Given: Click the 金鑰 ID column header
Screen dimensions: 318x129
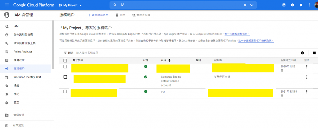Looking at the screenshot, I should click(x=218, y=60).
